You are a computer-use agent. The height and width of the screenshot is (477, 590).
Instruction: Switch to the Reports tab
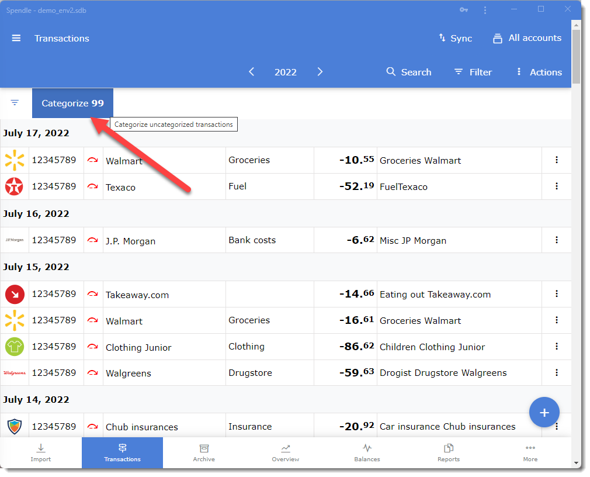point(449,452)
